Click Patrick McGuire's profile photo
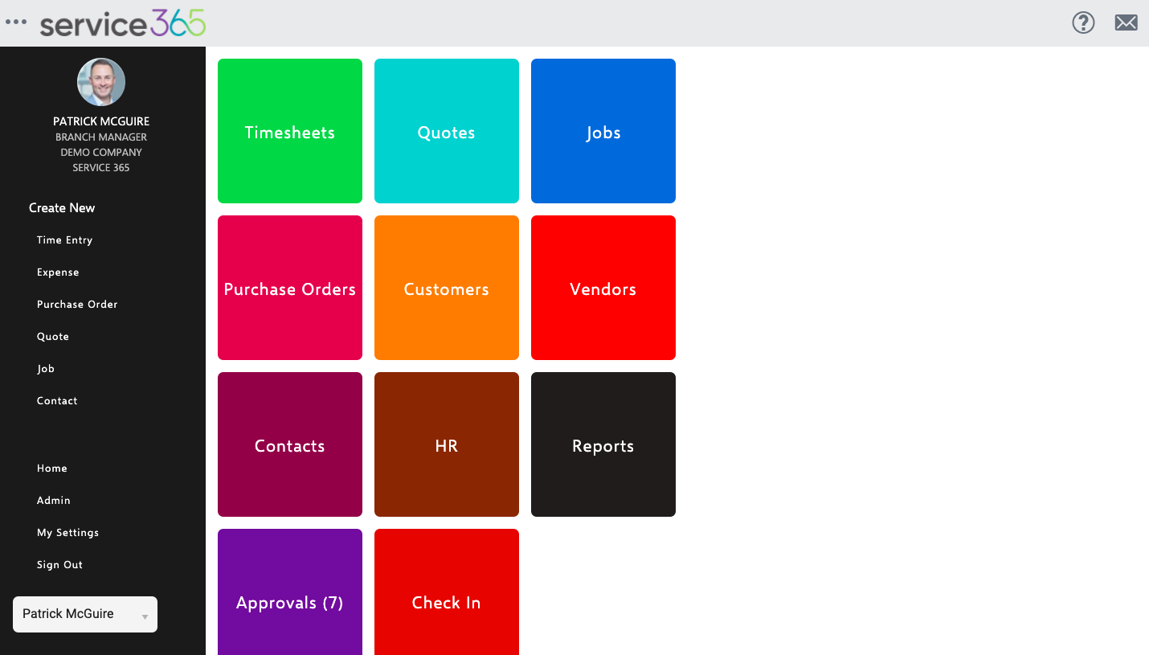This screenshot has height=655, width=1149. pos(100,81)
